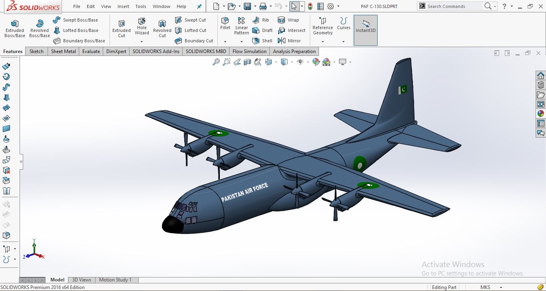Viewport: 546px width, 291px height.
Task: Switch to the Sketch tab
Action: click(x=36, y=51)
